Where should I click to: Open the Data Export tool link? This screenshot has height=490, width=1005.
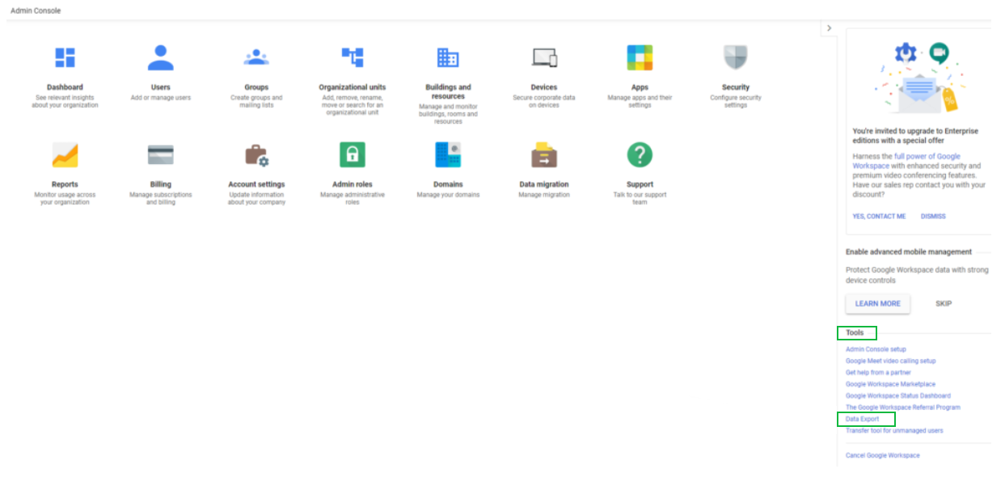point(862,419)
